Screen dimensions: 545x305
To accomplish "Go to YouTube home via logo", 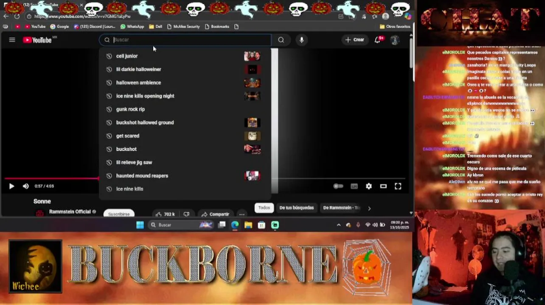I will (x=37, y=40).
